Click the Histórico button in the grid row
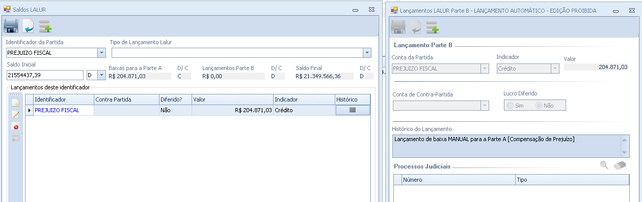Screen dimensions: 642x202 pos(353,110)
